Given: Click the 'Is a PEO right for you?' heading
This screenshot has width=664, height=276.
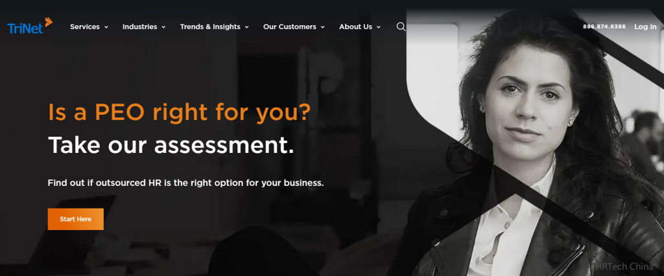Looking at the screenshot, I should pos(180,112).
